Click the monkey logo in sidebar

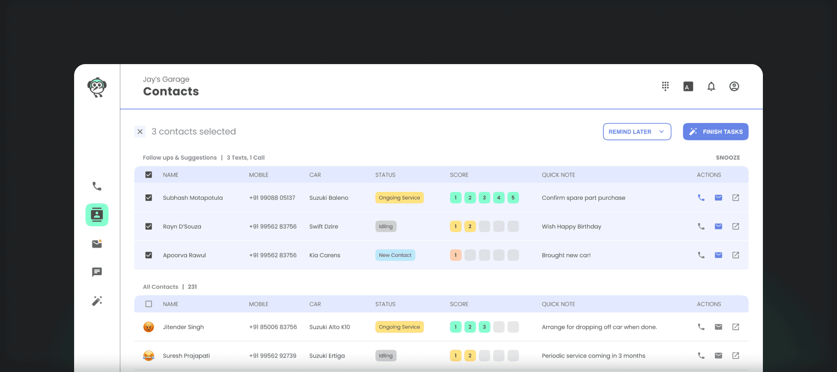click(97, 87)
